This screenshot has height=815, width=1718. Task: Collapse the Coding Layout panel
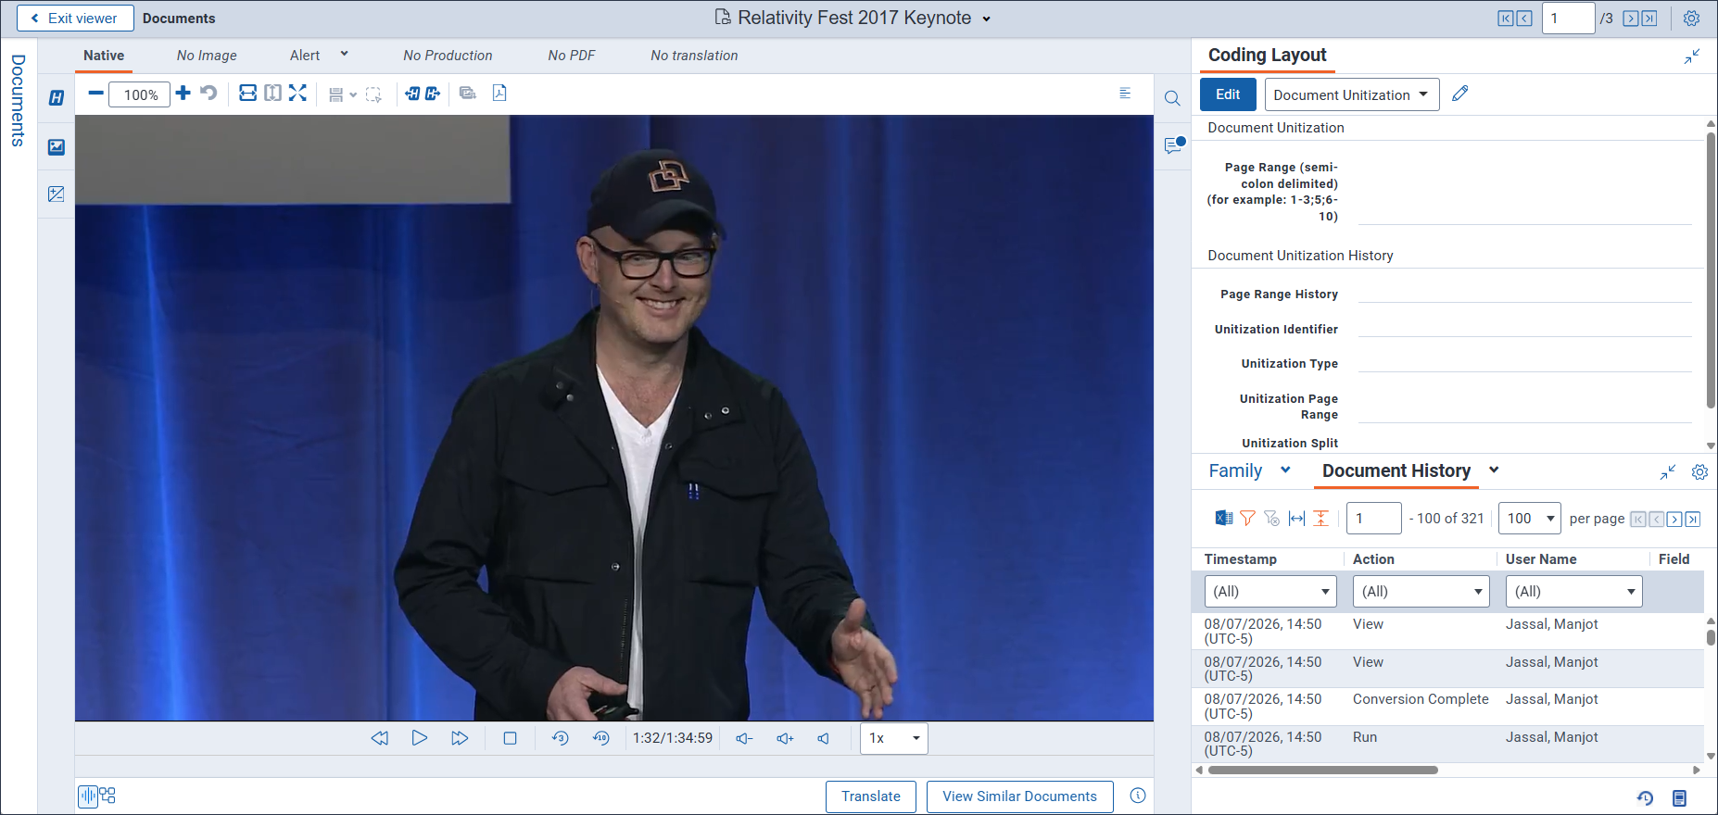click(x=1692, y=56)
